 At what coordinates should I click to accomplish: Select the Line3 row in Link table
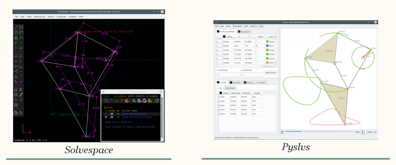pyautogui.click(x=240, y=110)
